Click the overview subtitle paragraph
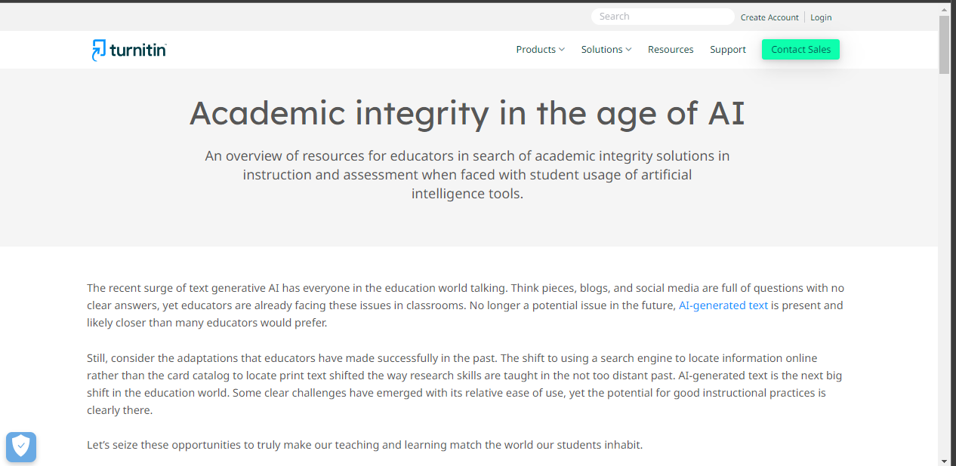956x466 pixels. pos(467,175)
